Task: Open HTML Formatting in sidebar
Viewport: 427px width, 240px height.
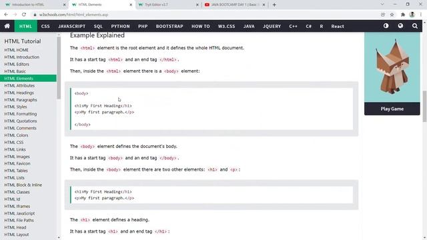Action: click(x=21, y=114)
